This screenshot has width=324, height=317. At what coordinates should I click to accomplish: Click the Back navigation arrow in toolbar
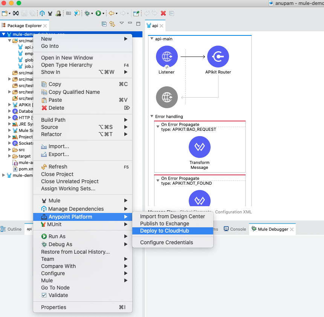point(111,13)
